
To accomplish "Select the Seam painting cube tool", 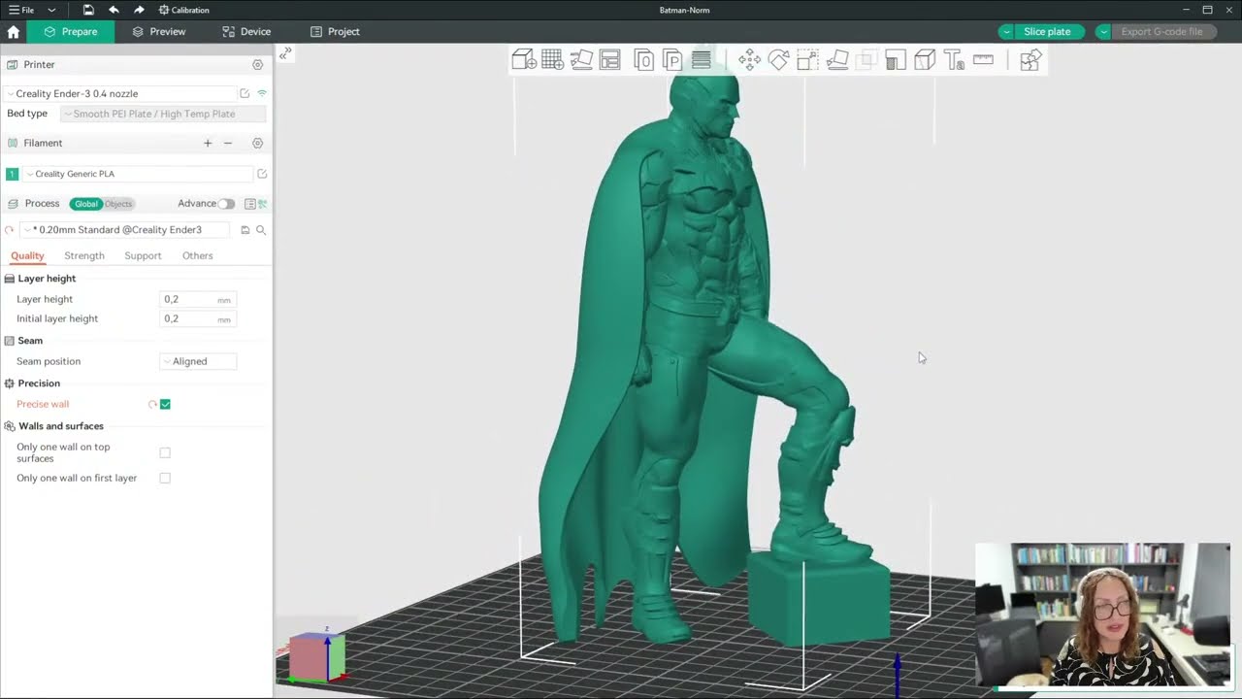I will pyautogui.click(x=925, y=60).
